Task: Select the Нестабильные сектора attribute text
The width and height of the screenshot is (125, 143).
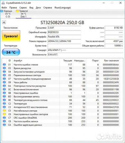Action: point(25,111)
